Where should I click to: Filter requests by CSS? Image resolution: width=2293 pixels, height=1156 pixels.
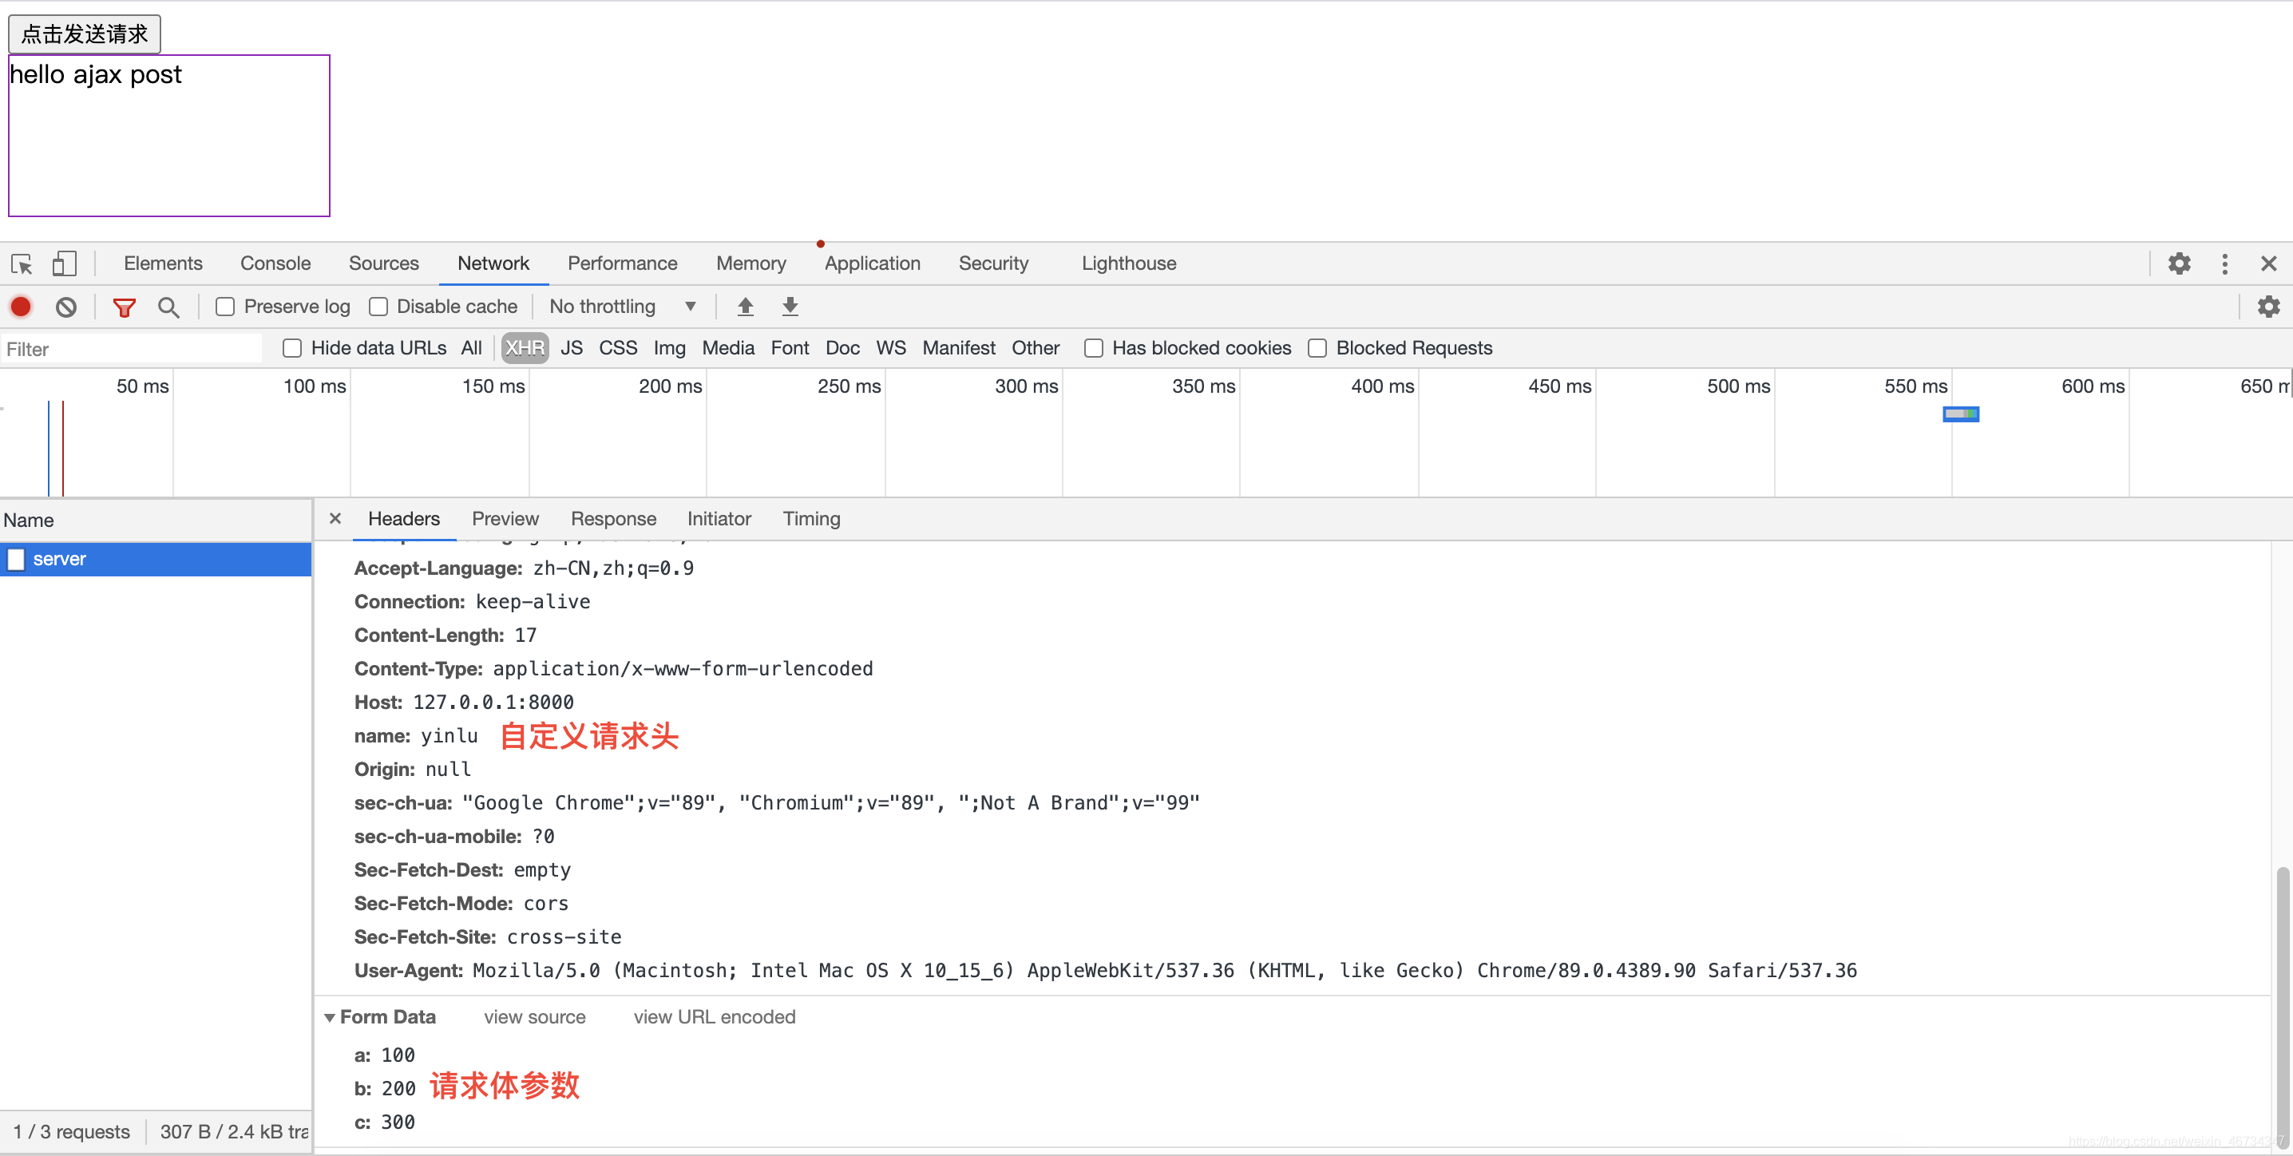pyautogui.click(x=618, y=348)
